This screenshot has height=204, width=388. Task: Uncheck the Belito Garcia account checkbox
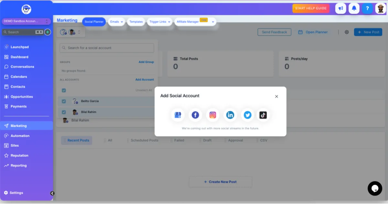pyautogui.click(x=64, y=101)
